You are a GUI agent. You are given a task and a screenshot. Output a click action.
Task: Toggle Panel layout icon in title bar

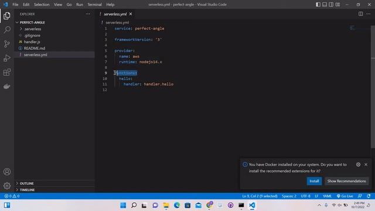325,5
